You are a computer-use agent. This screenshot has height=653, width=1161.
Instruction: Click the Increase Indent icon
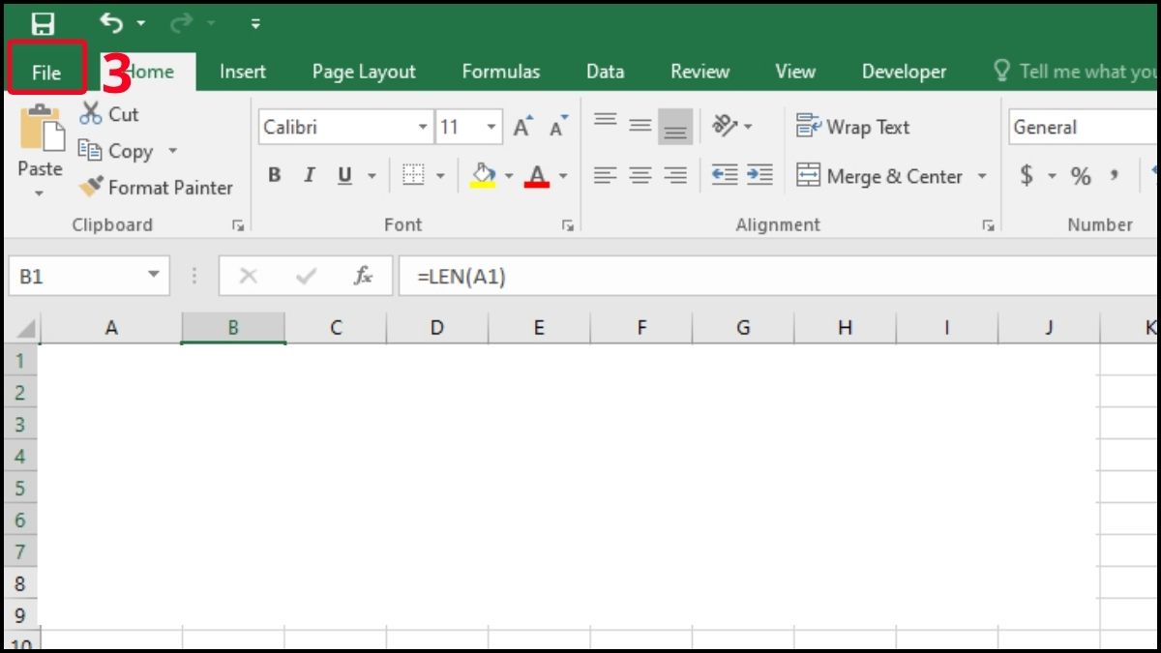click(759, 175)
